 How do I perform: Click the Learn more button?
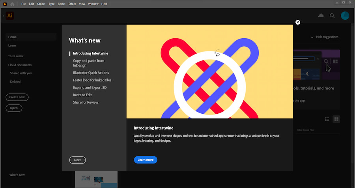click(146, 160)
